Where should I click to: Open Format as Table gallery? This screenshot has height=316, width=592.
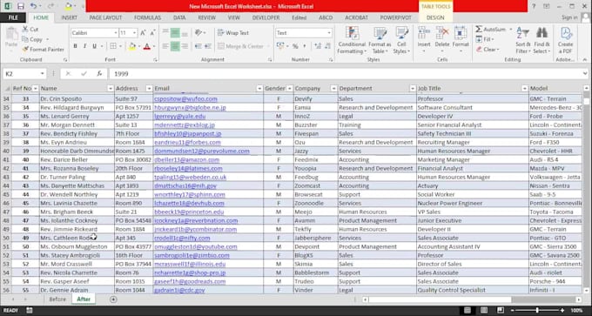coord(380,40)
